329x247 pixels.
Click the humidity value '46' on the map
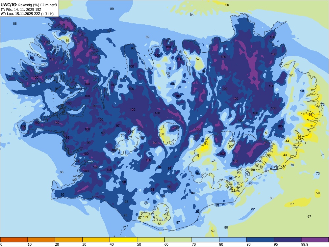[x=269, y=155]
